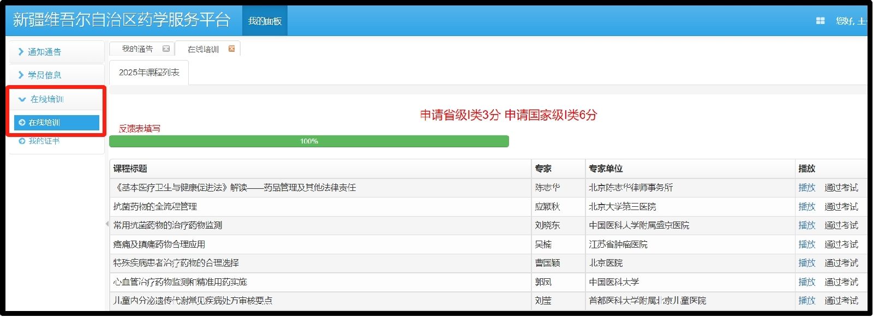Play the 心血管治疗药物监测 course by 郭凤
This screenshot has width=873, height=317.
pyautogui.click(x=806, y=282)
